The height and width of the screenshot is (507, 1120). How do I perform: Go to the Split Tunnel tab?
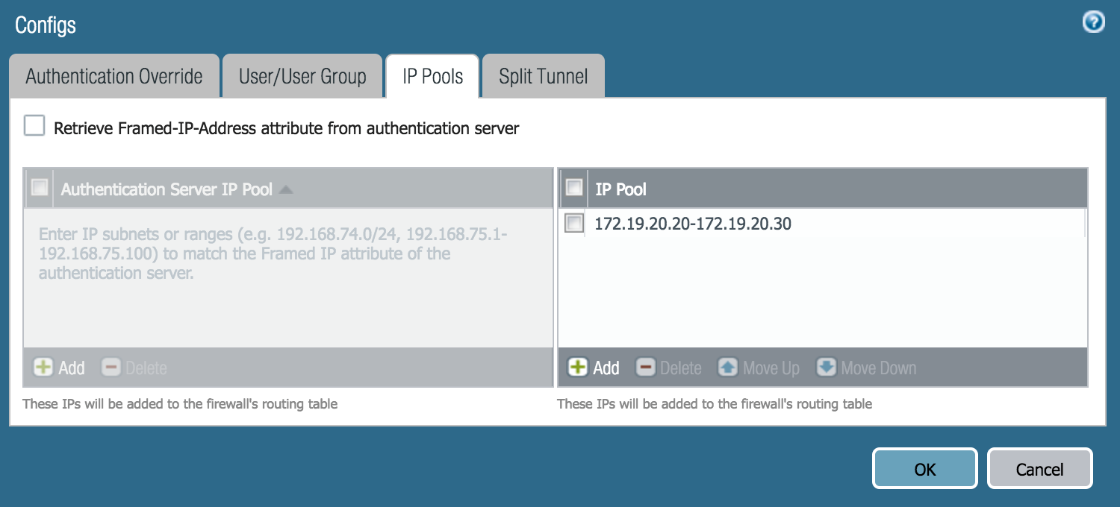point(543,77)
